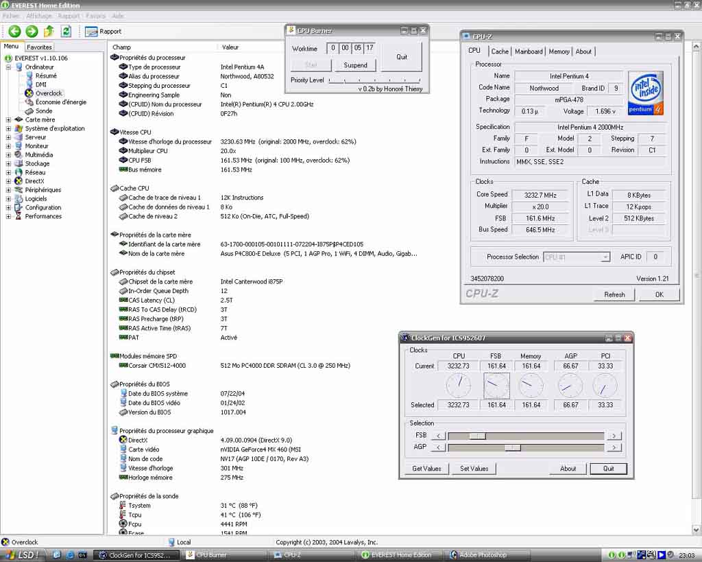
Task: Select the EVEREST v1.10.106 root node icon
Action: (8, 58)
